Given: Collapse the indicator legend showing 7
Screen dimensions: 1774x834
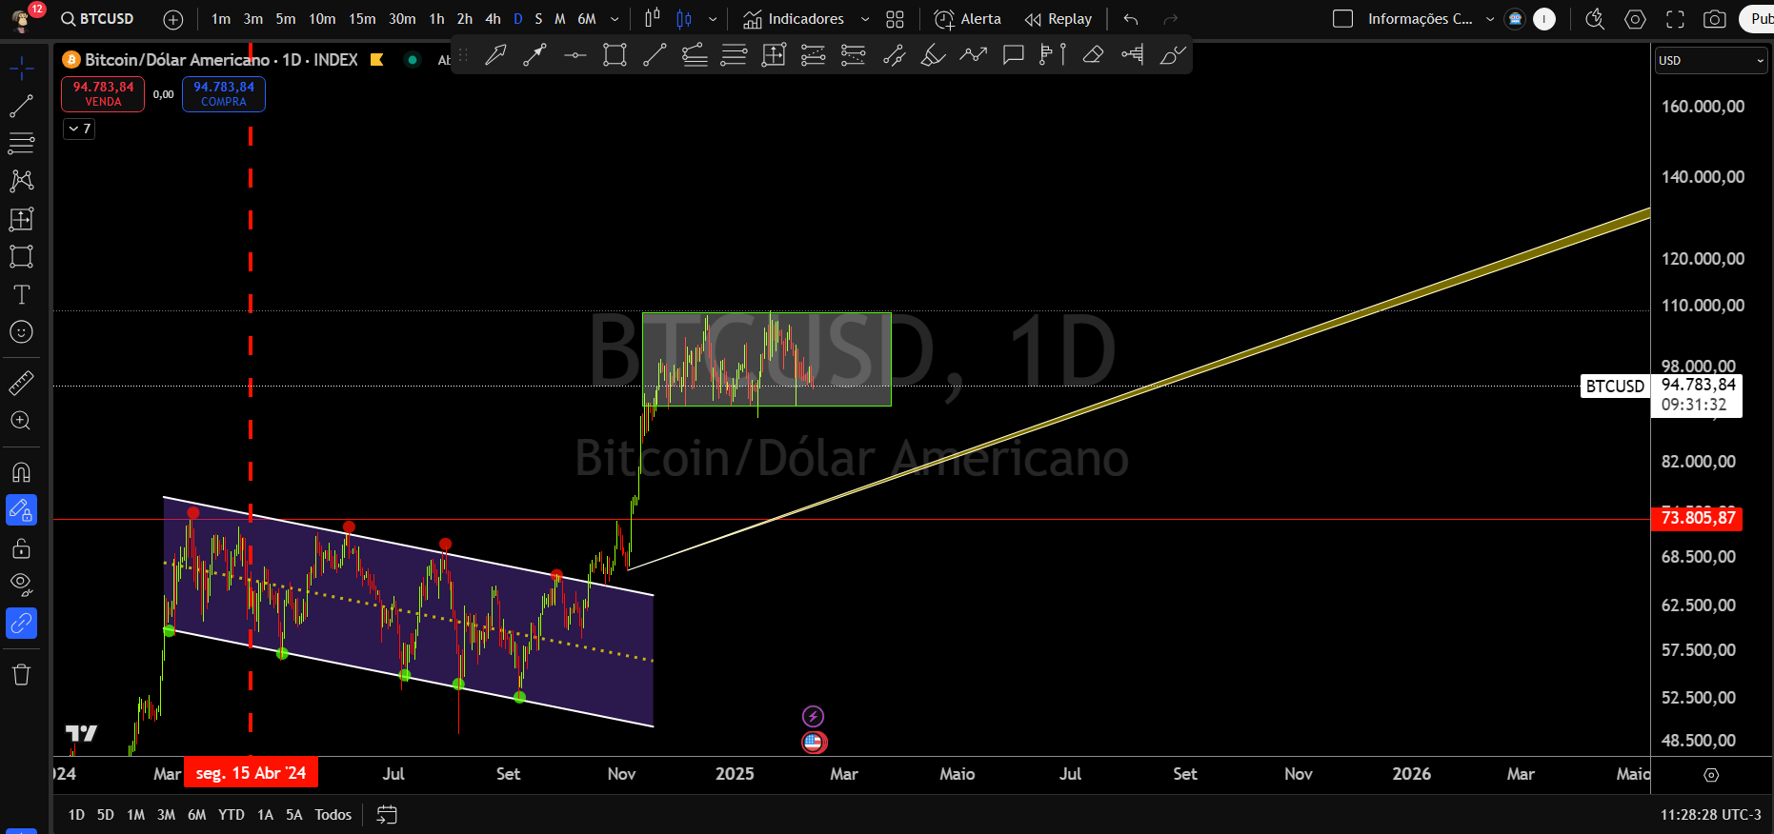Looking at the screenshot, I should point(79,129).
